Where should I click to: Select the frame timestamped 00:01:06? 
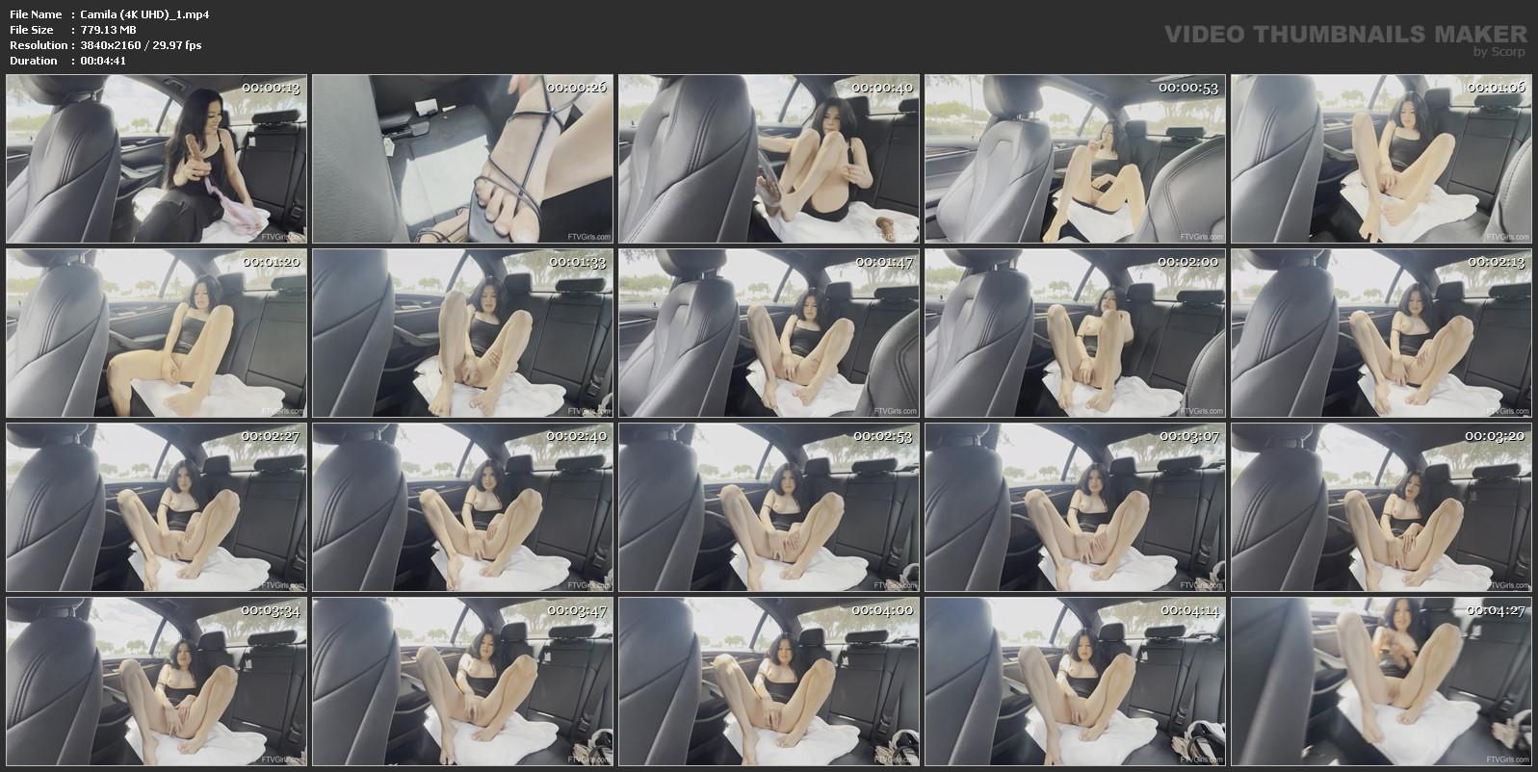pos(1381,159)
